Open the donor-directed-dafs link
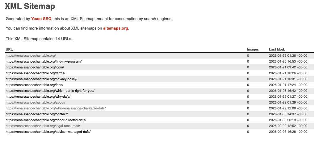The height and width of the screenshot is (143, 323). pyautogui.click(x=46, y=120)
